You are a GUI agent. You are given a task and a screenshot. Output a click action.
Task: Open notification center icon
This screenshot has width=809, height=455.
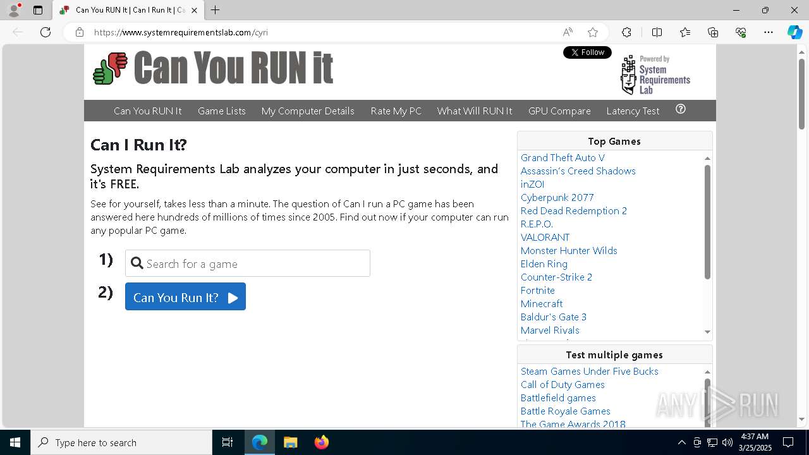pos(788,442)
